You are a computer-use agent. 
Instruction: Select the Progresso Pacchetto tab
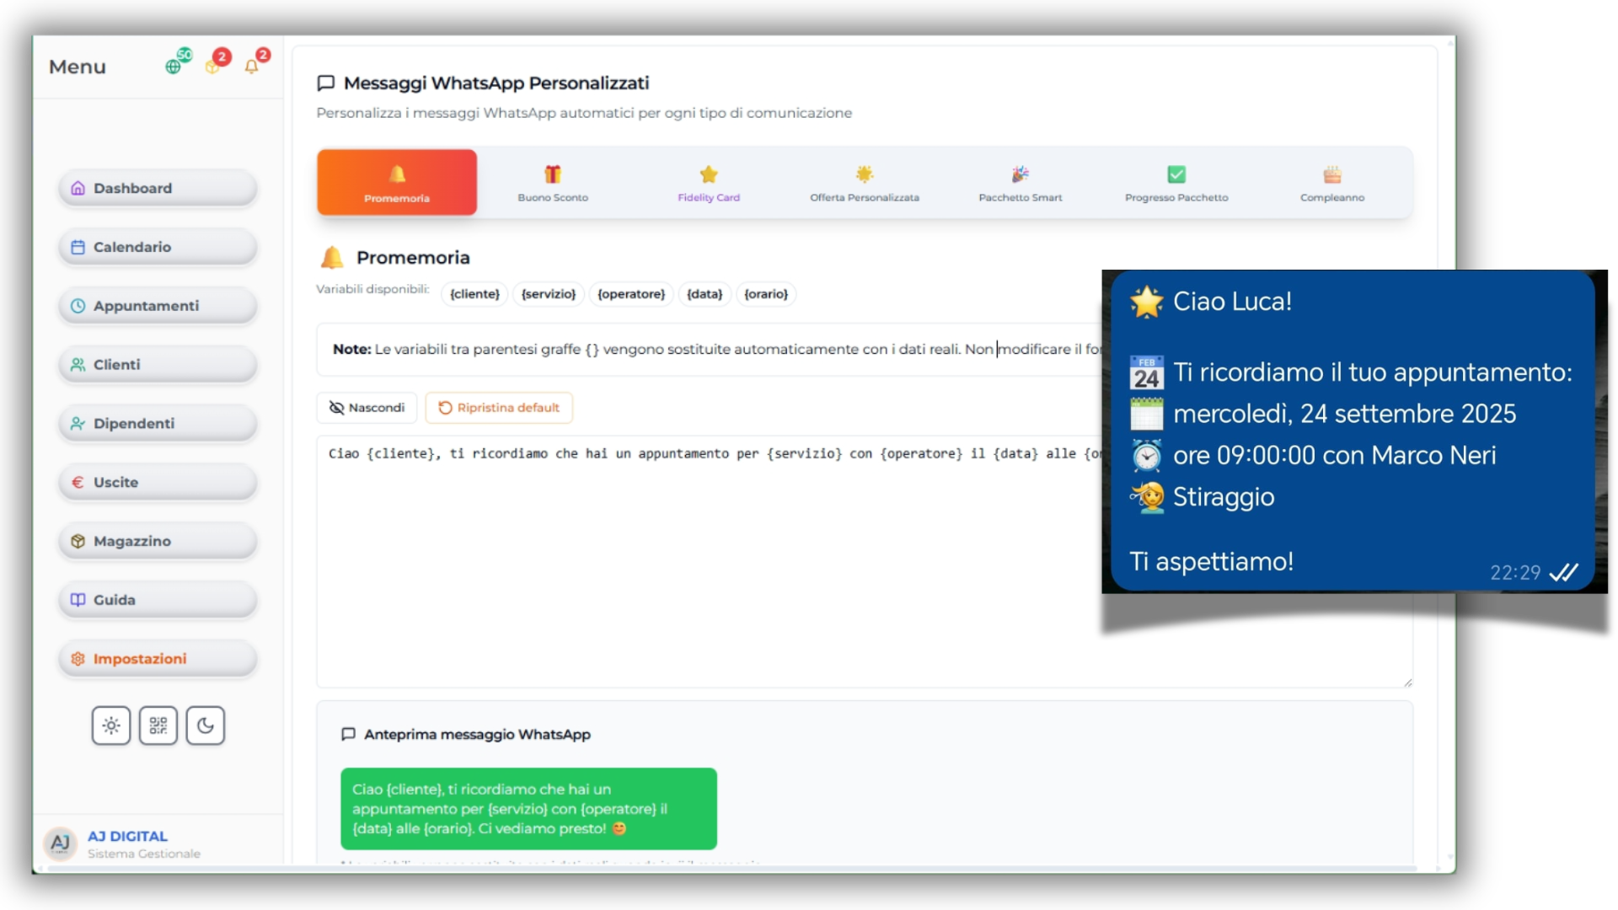click(x=1176, y=183)
